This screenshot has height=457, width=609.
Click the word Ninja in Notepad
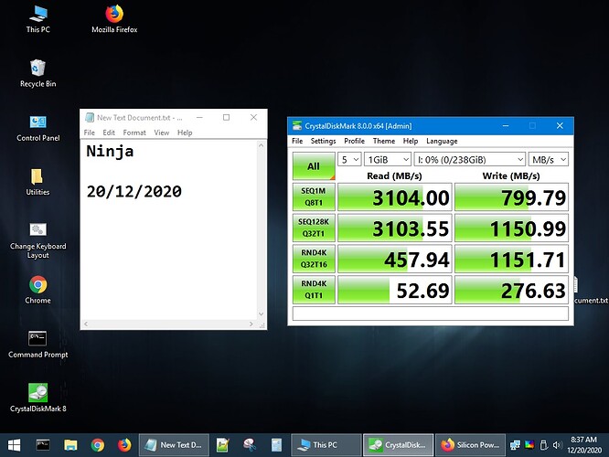110,151
